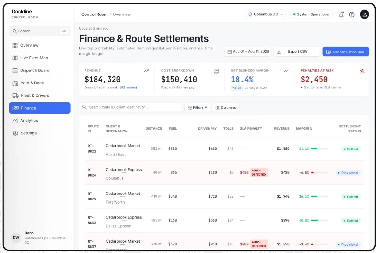The image size is (376, 253).
Task: Open the Filters menu
Action: click(x=197, y=107)
